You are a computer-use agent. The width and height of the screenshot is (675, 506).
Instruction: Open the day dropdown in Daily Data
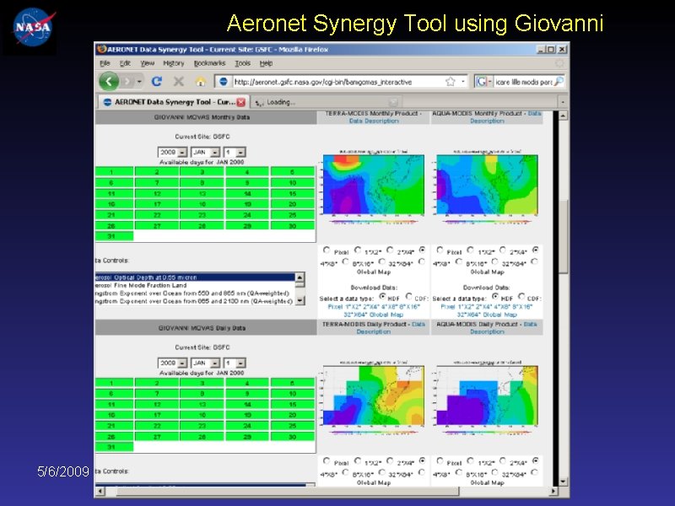pyautogui.click(x=235, y=363)
